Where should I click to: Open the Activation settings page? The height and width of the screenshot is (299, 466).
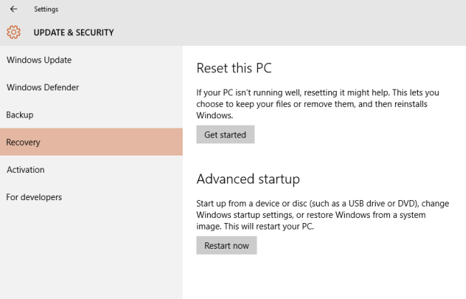click(26, 170)
